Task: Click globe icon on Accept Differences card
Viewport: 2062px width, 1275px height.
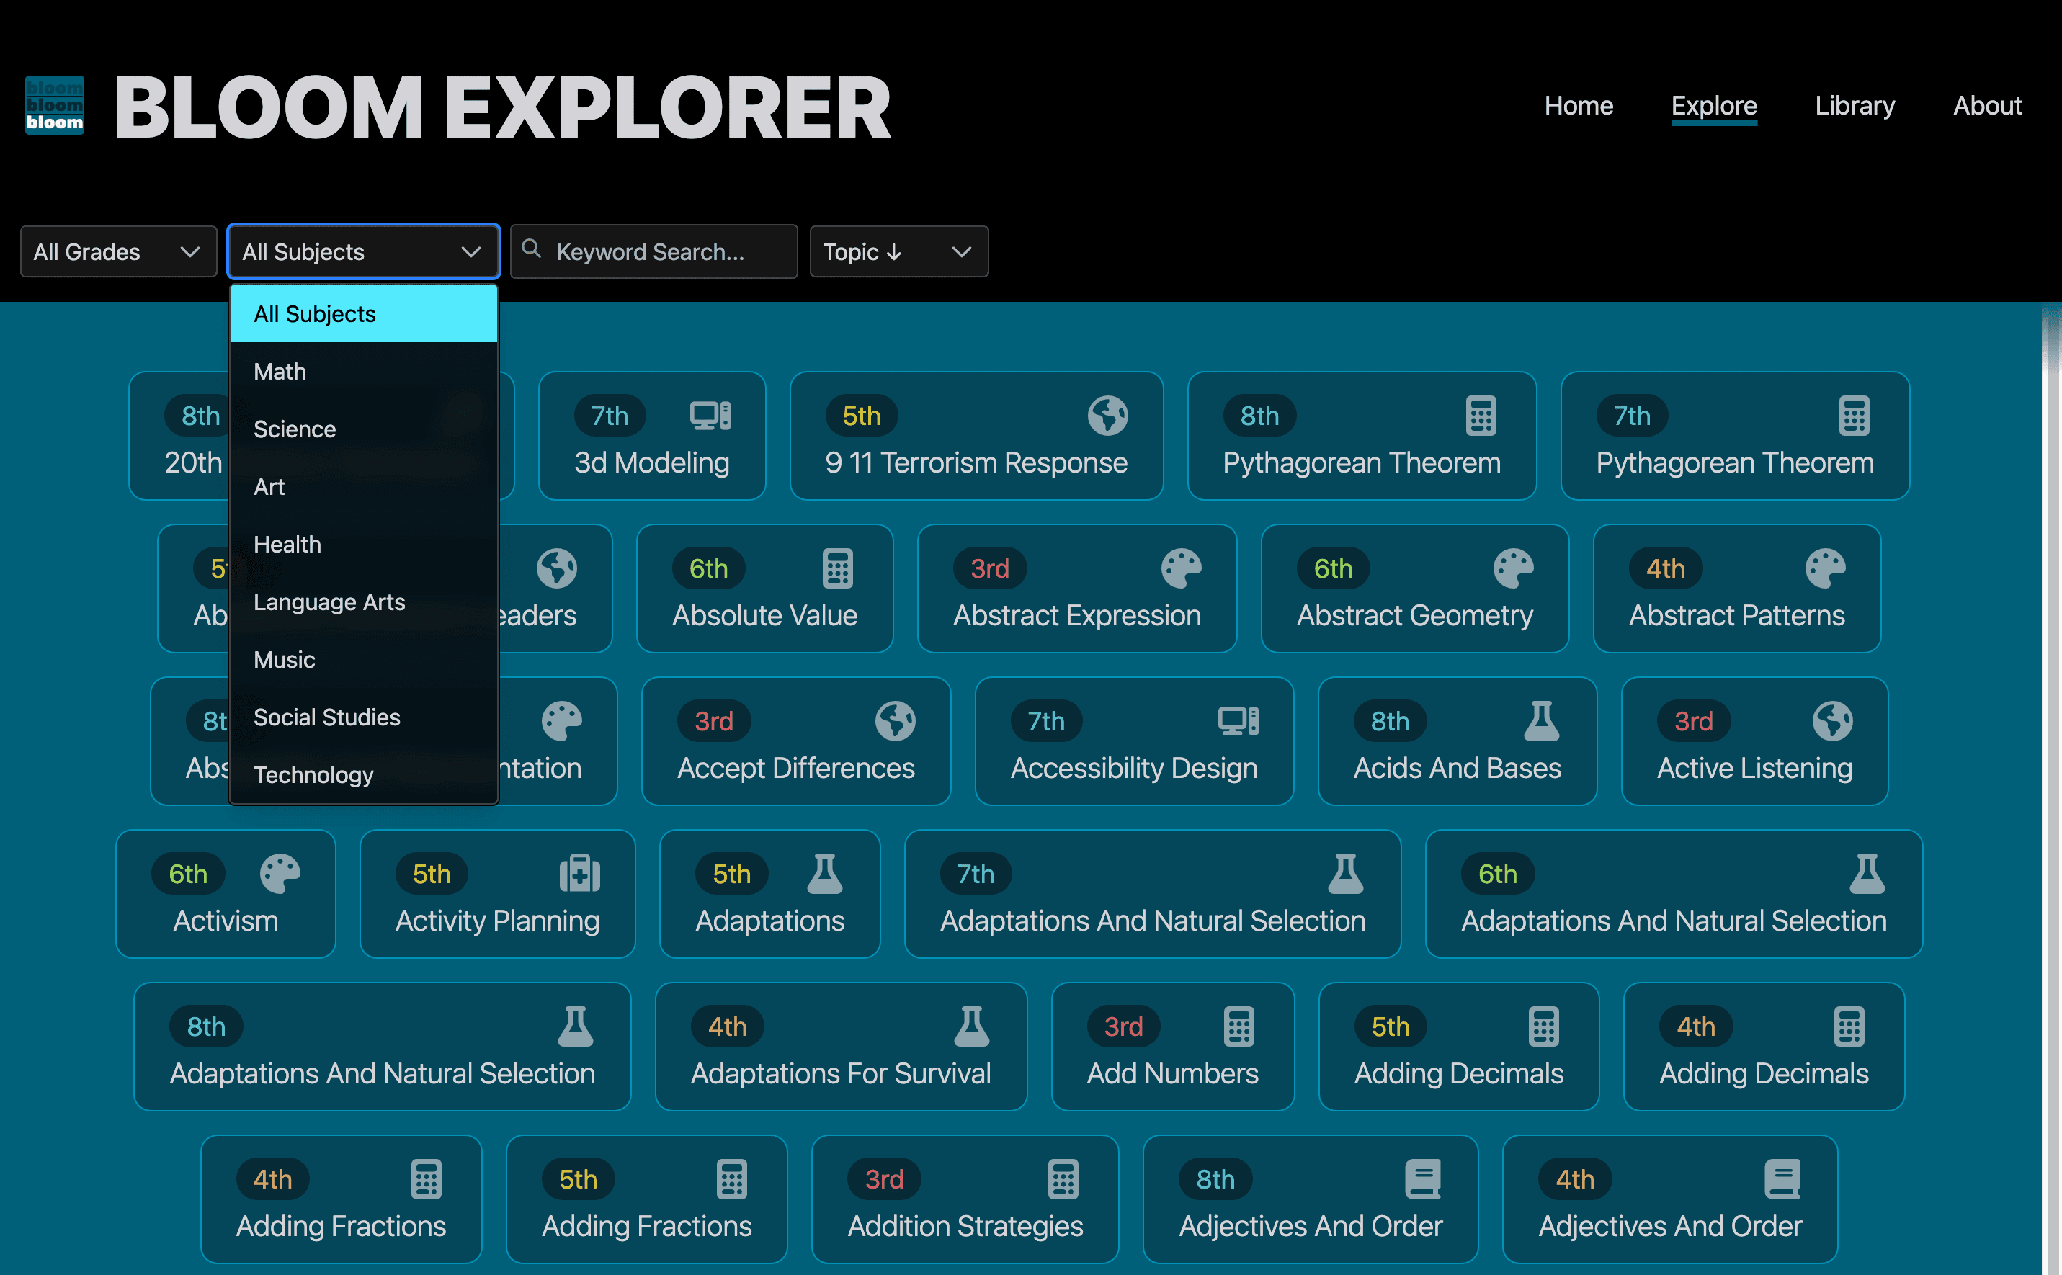Action: [895, 721]
